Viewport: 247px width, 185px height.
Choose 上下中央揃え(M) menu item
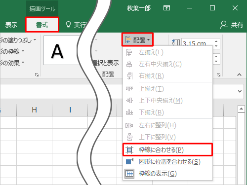tap(167, 101)
